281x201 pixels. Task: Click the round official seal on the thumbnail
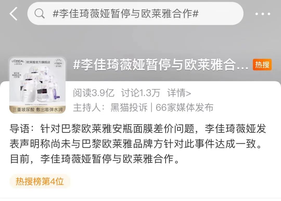59,63
